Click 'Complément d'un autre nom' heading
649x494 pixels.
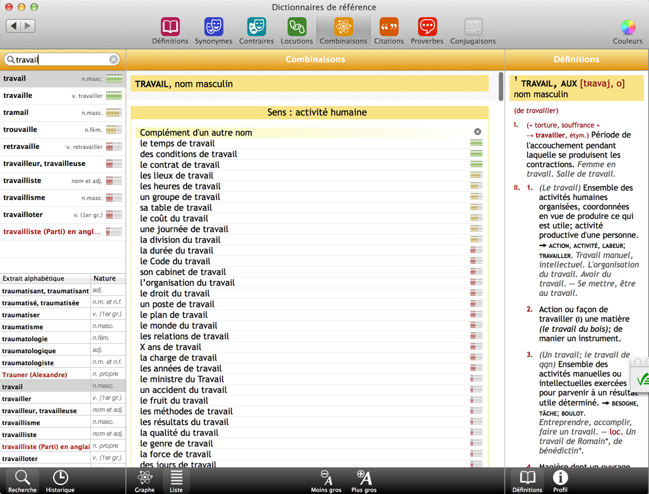[196, 132]
